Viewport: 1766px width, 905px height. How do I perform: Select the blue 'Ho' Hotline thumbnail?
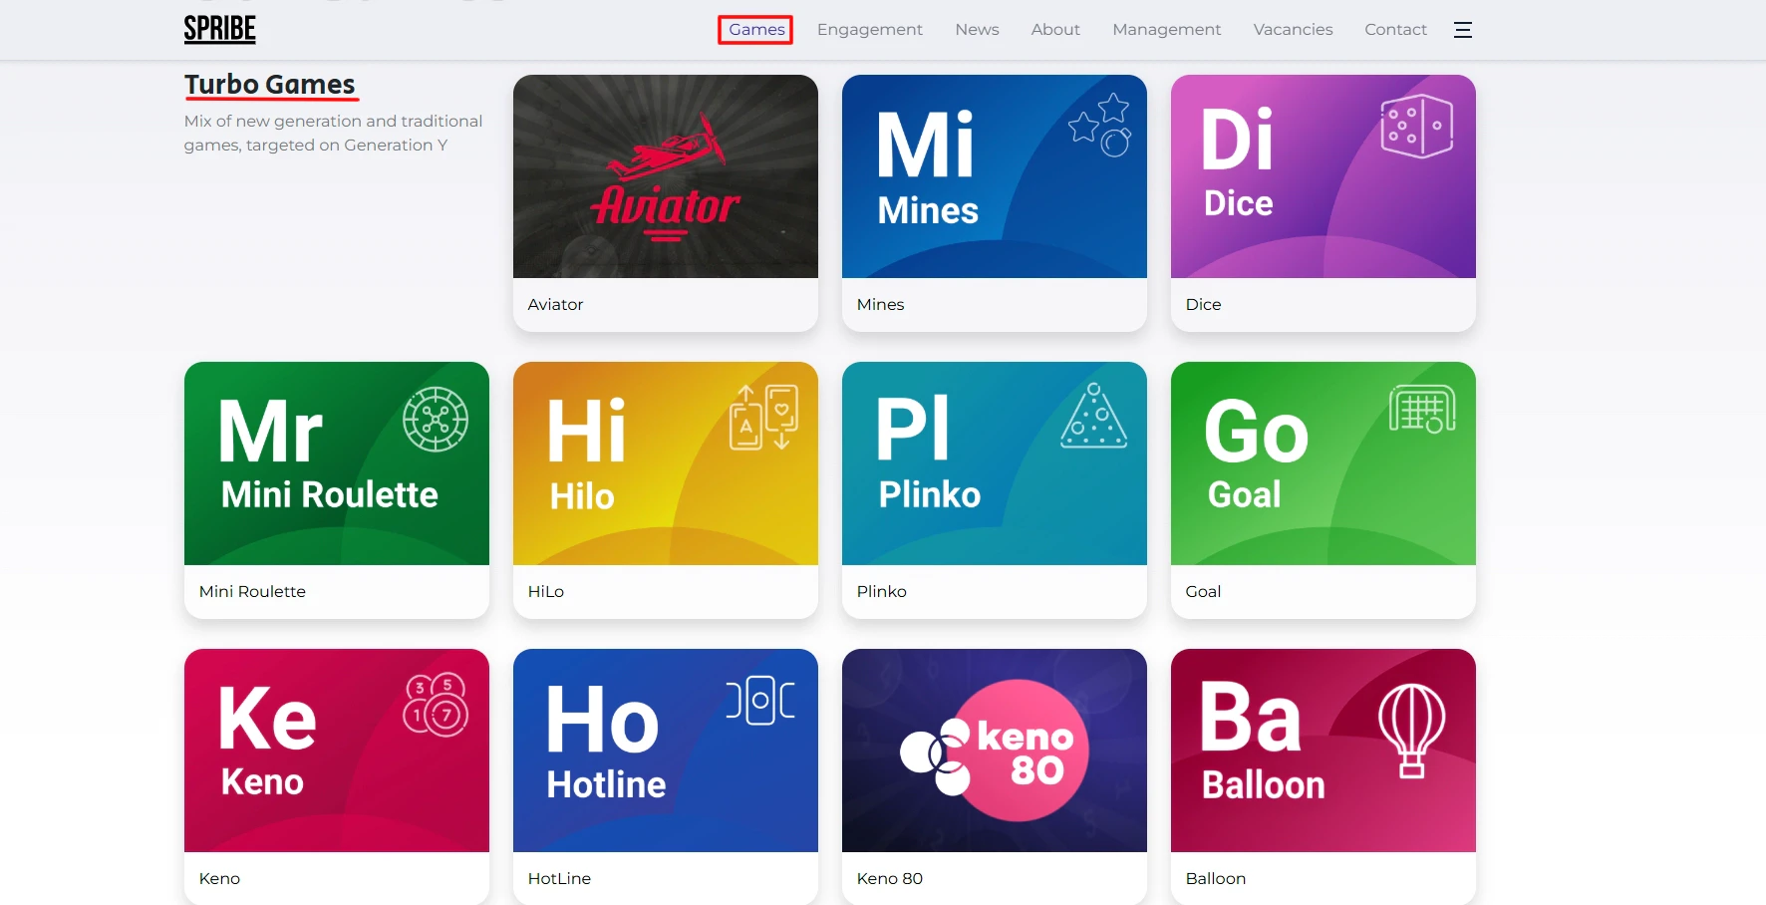coord(666,751)
